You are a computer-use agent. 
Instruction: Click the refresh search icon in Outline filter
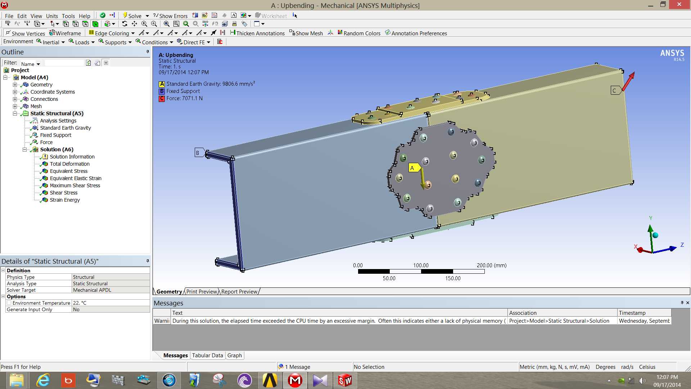click(x=89, y=63)
